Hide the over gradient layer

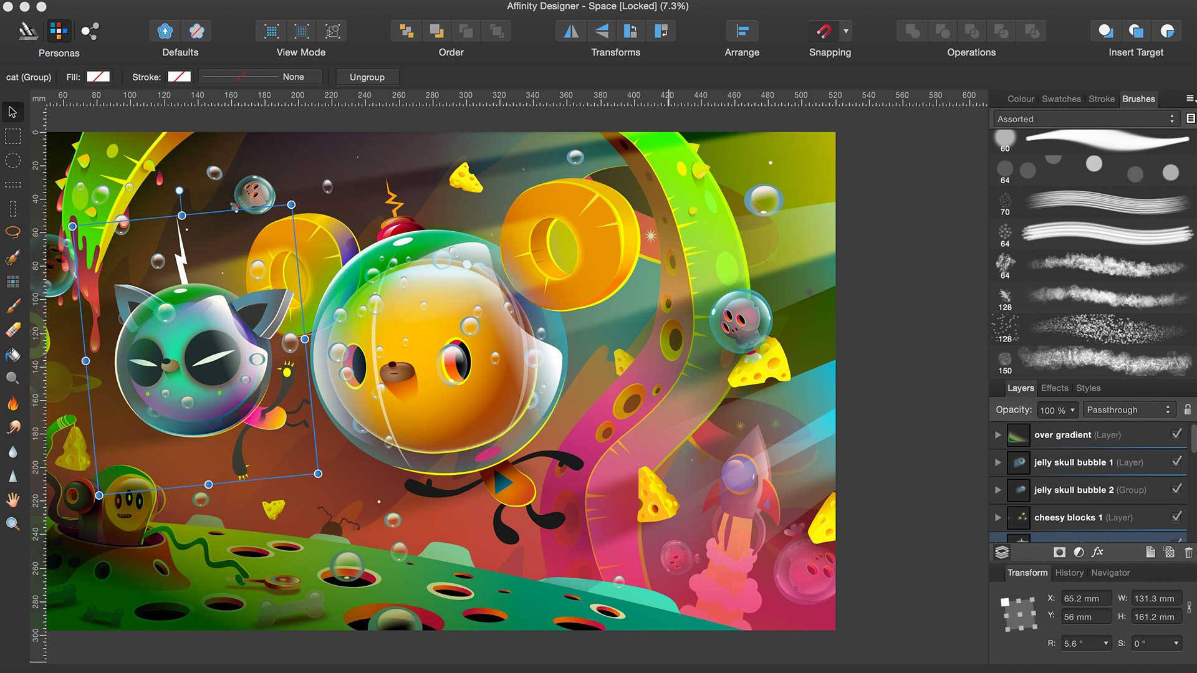(1176, 434)
